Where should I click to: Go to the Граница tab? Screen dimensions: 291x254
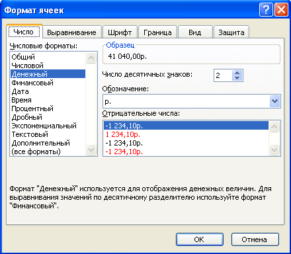click(157, 32)
